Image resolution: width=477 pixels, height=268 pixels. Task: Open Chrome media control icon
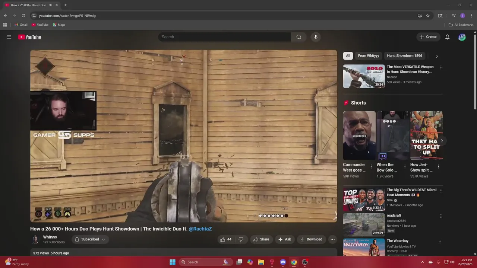[454, 16]
